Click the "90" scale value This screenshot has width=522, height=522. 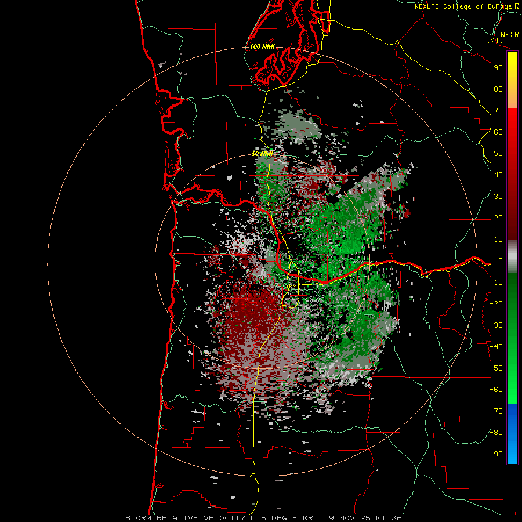point(498,68)
